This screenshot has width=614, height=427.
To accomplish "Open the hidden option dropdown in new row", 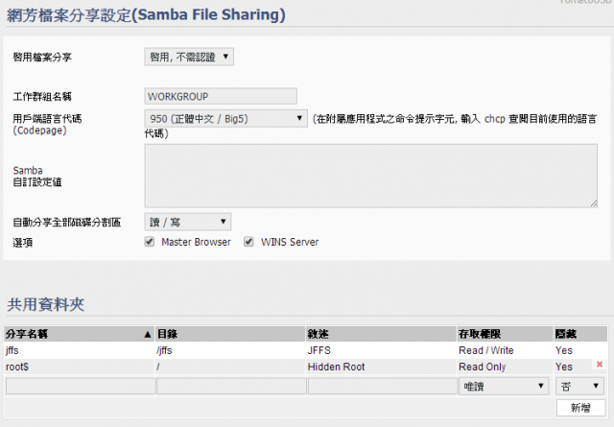I will tap(579, 387).
